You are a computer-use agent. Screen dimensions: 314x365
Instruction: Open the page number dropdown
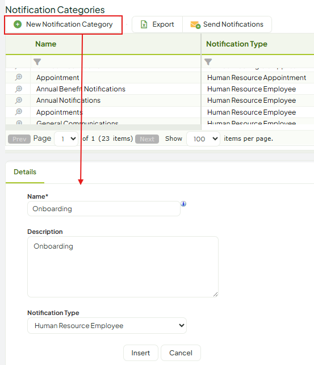point(66,139)
